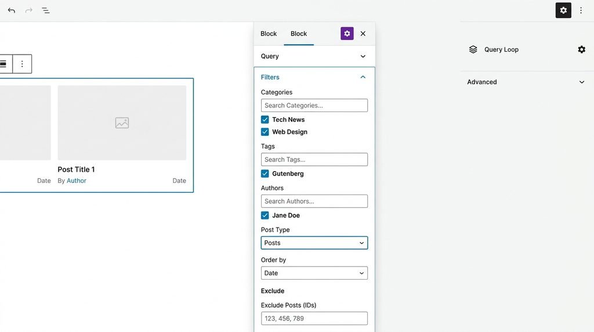Toggle the black settings gear in top bar

[x=563, y=10]
